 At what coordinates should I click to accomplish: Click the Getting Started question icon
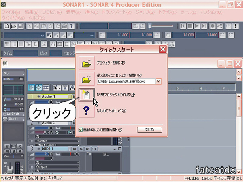87,111
